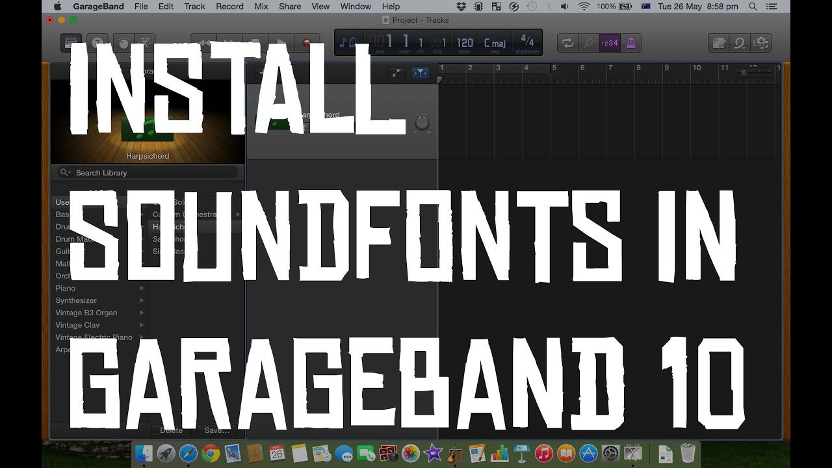Open the Share menu
Image resolution: width=832 pixels, height=468 pixels.
click(290, 6)
